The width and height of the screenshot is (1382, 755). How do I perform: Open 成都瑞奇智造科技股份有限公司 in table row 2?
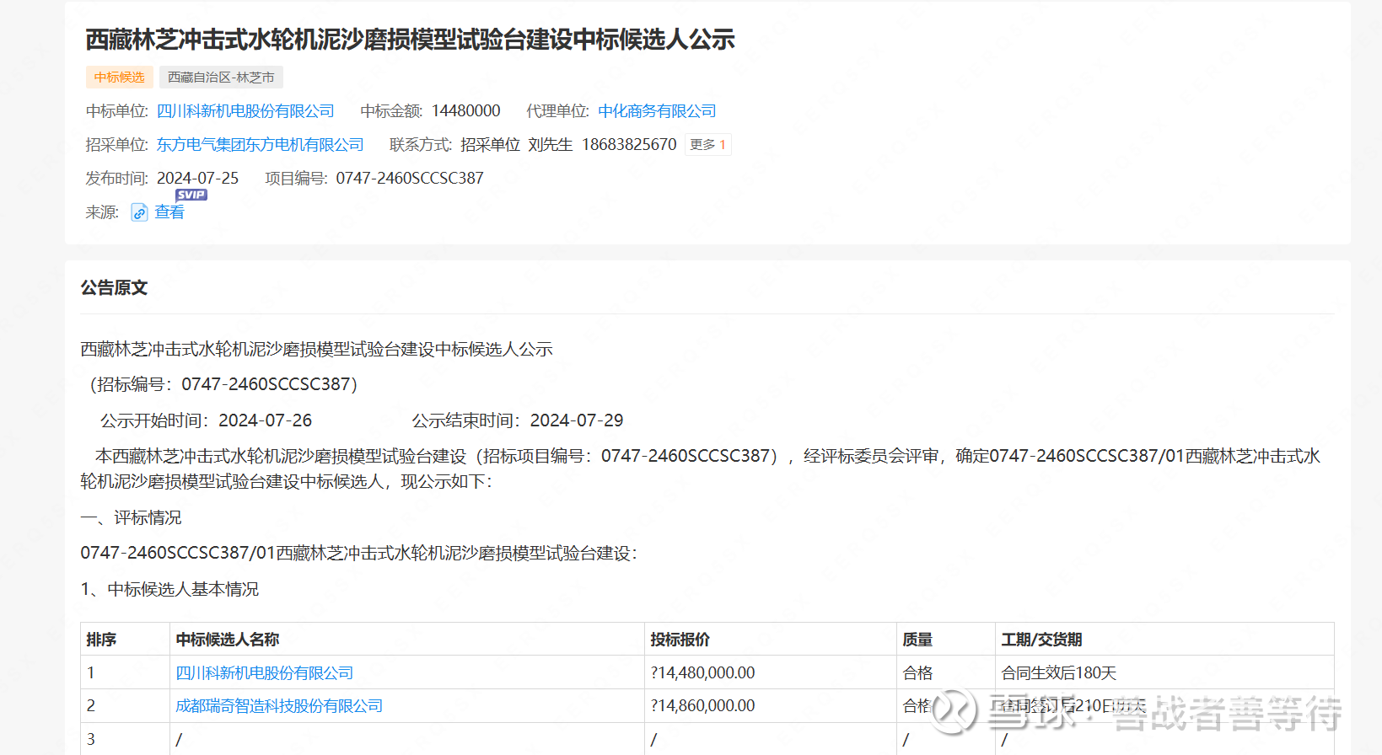279,706
